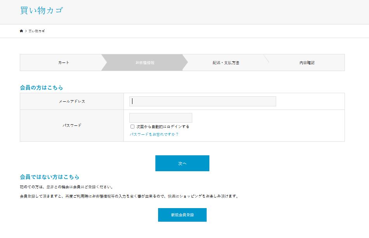Click the パスワード label cell

[x=72, y=125]
